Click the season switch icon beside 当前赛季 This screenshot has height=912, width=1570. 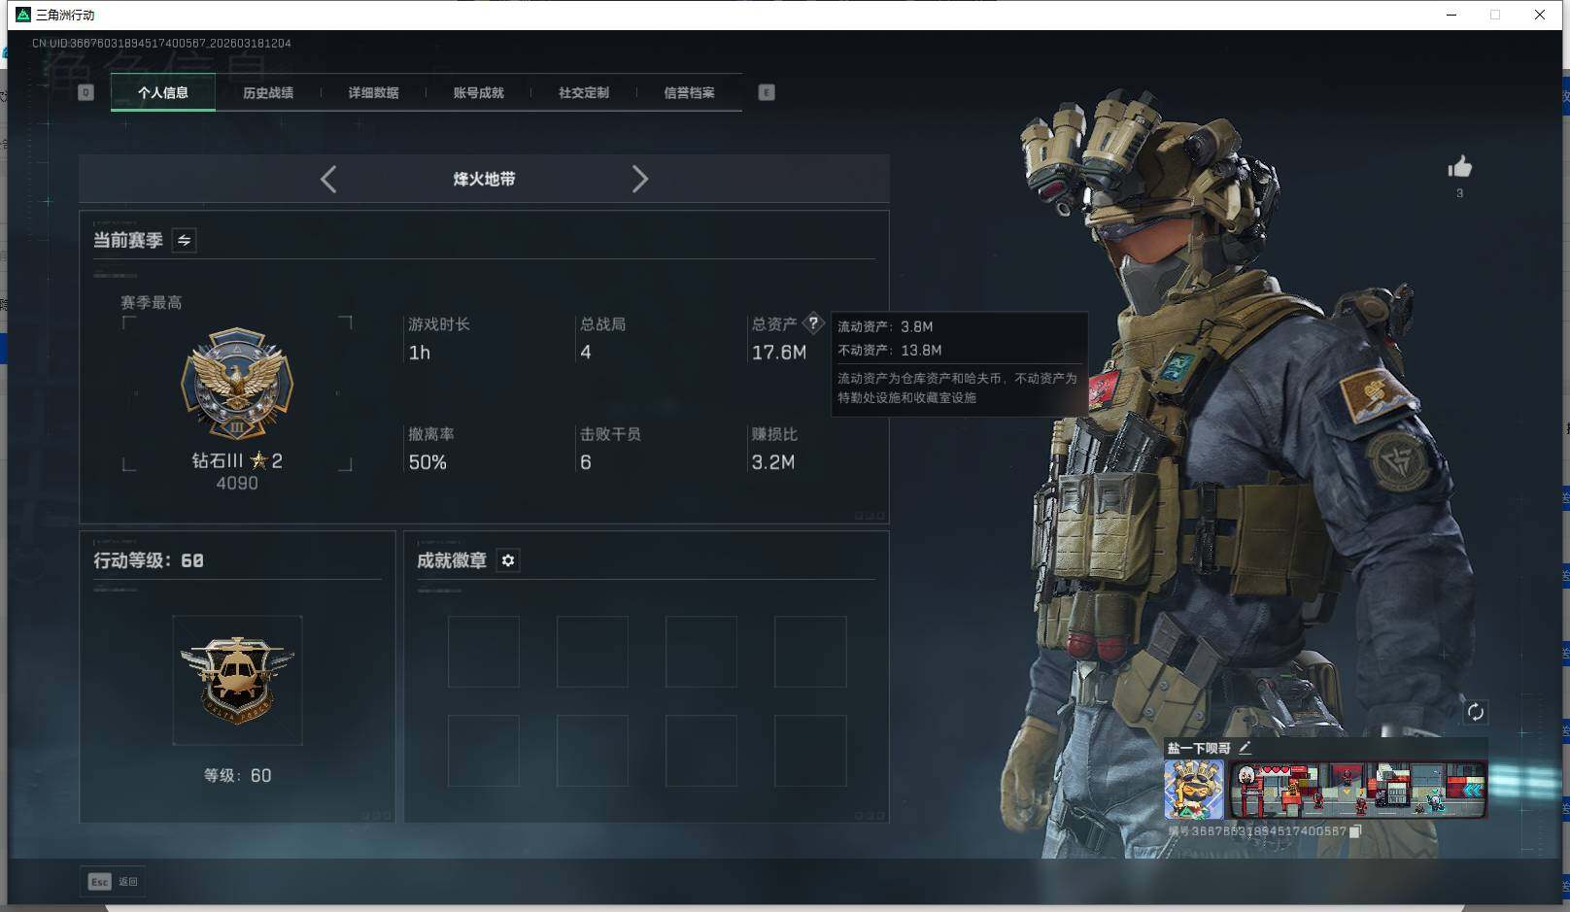point(183,240)
